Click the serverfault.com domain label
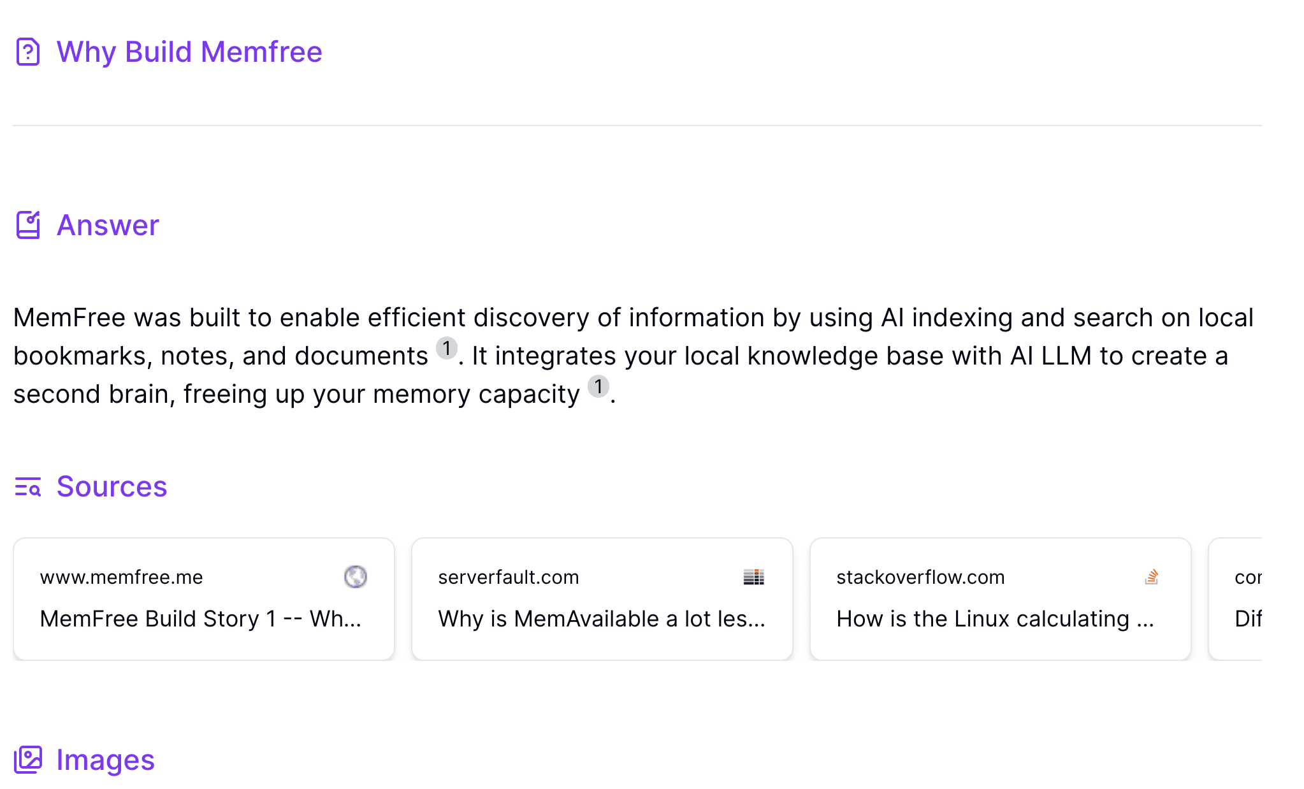1304x789 pixels. pos(508,577)
